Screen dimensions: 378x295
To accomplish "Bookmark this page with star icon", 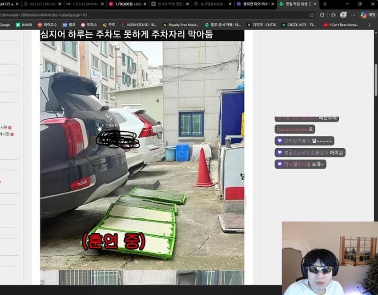I will (312, 15).
